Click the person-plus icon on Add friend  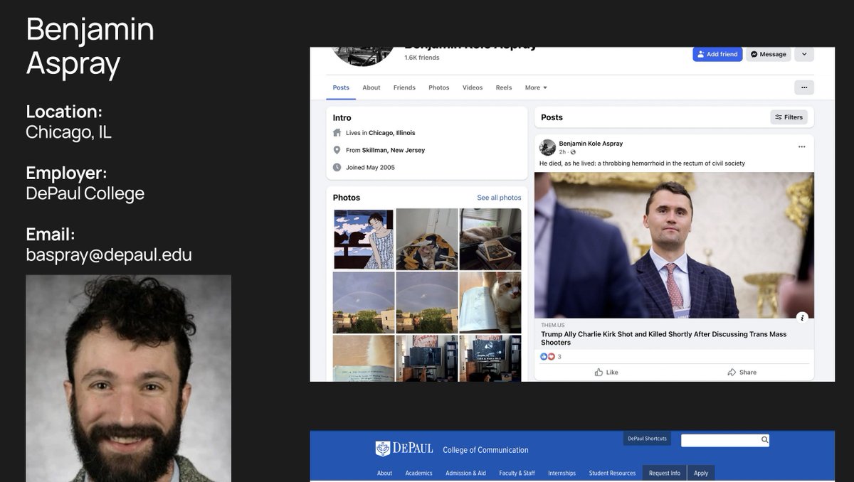(701, 54)
